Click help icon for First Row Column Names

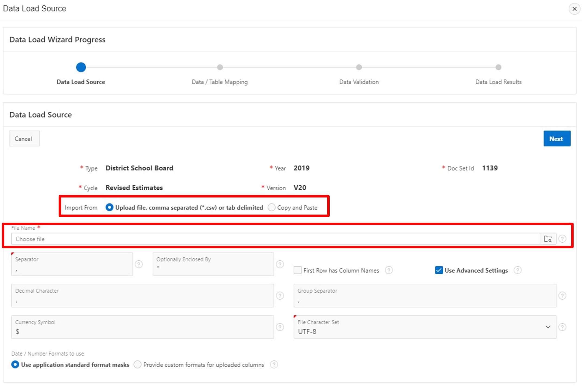point(389,270)
